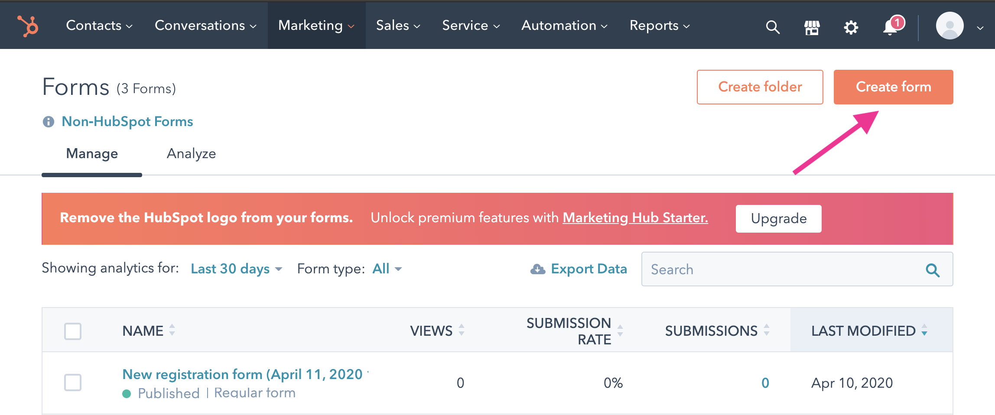Open the Marketplace storefront icon
This screenshot has width=995, height=415.
tap(812, 27)
